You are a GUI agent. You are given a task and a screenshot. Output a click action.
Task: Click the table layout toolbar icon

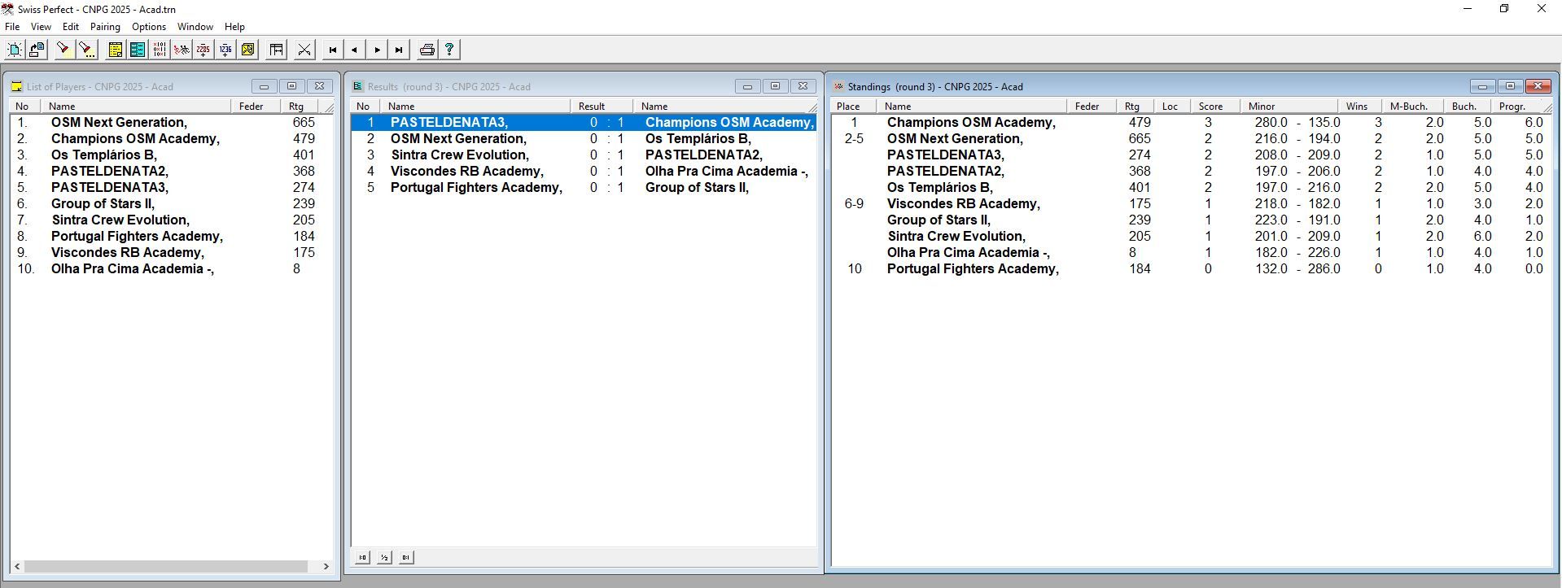277,50
